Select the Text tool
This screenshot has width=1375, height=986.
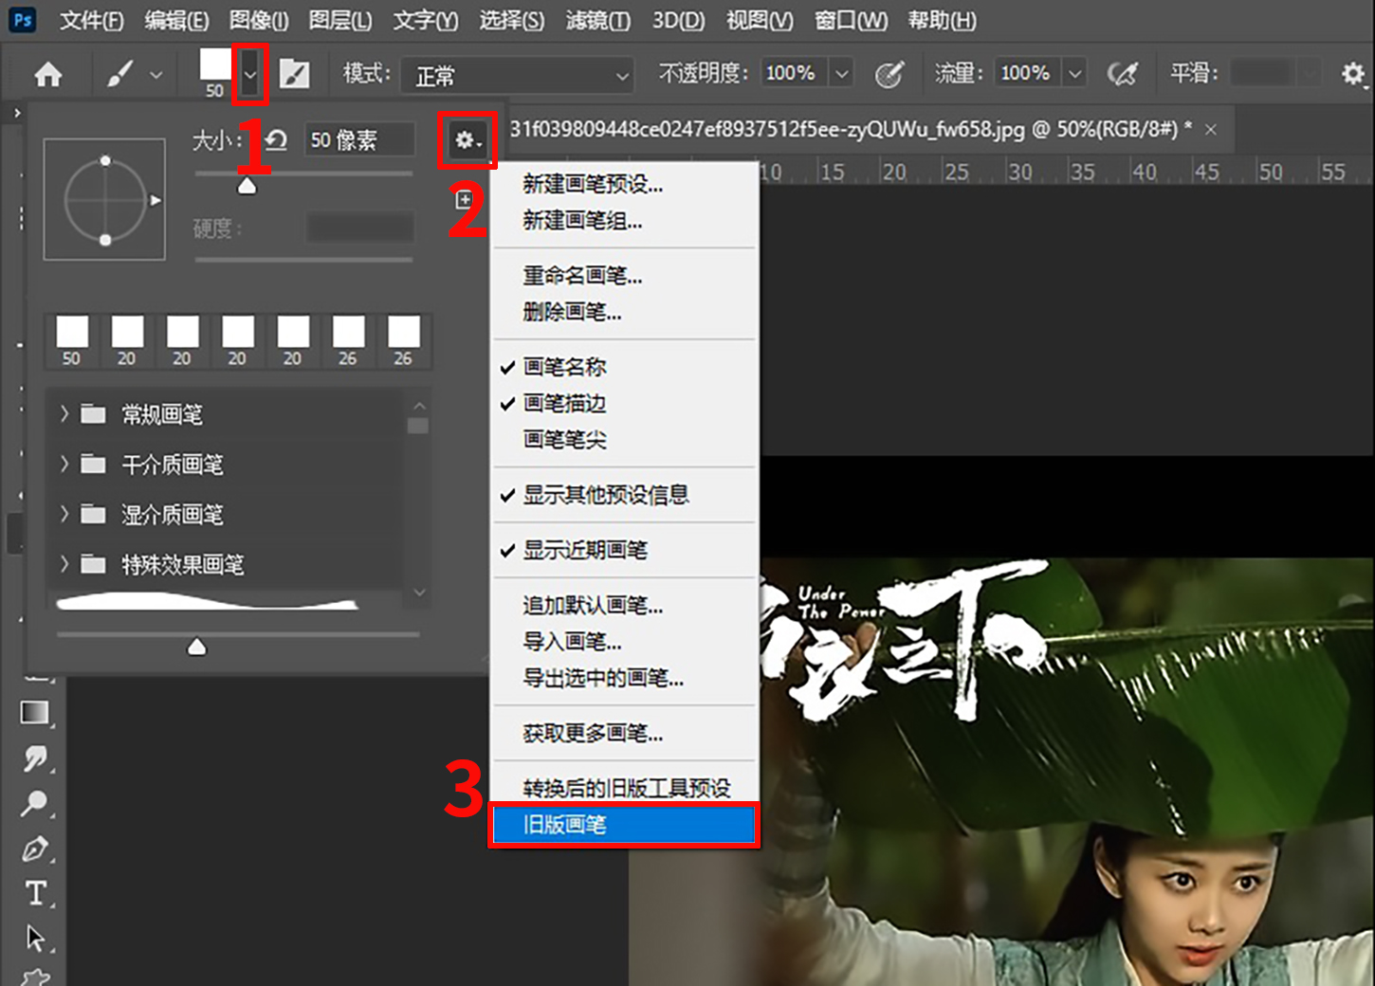coord(35,893)
